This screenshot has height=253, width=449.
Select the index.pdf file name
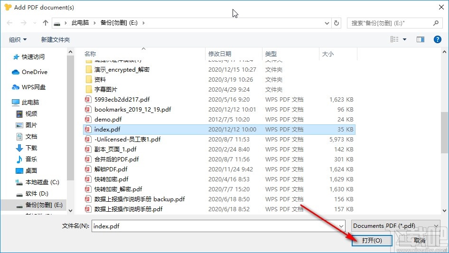click(107, 129)
